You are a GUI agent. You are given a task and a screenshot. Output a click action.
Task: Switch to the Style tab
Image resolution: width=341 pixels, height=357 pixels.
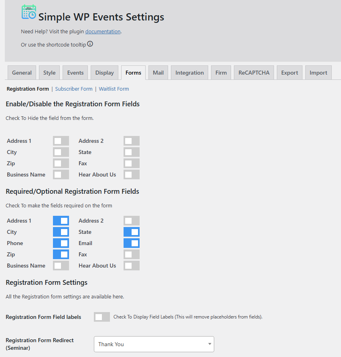tap(49, 73)
